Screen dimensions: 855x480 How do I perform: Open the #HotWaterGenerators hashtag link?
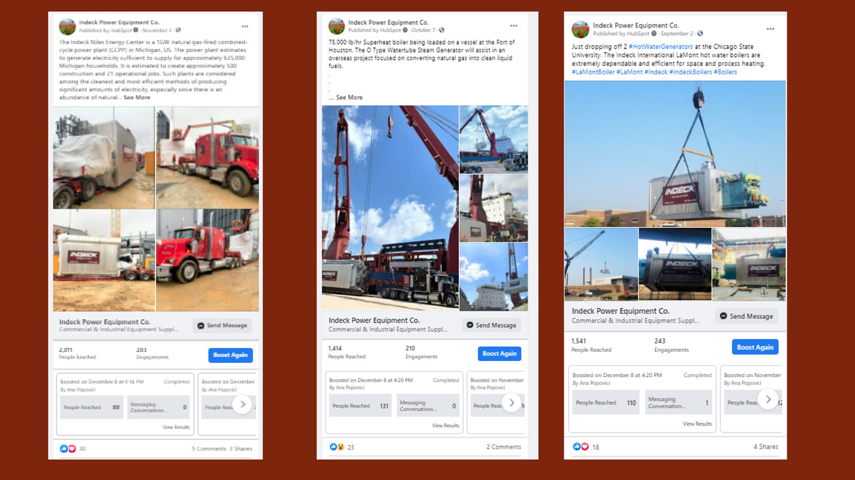pos(661,47)
